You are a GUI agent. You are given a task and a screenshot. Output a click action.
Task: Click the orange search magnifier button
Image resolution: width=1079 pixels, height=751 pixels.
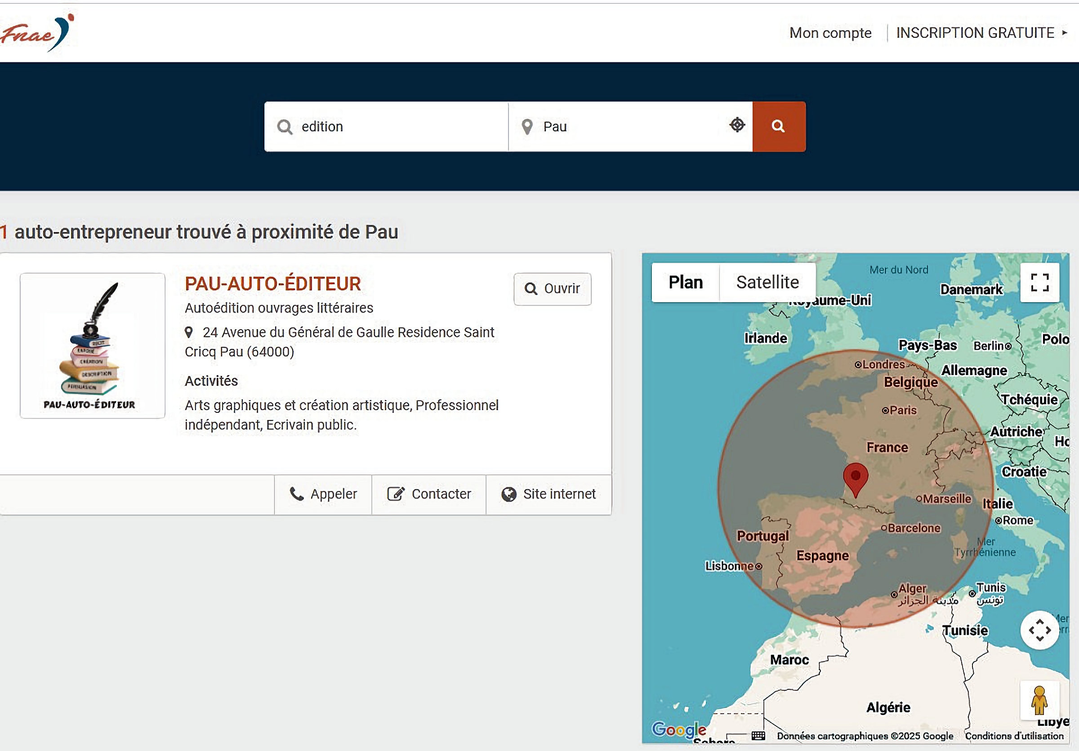(778, 126)
